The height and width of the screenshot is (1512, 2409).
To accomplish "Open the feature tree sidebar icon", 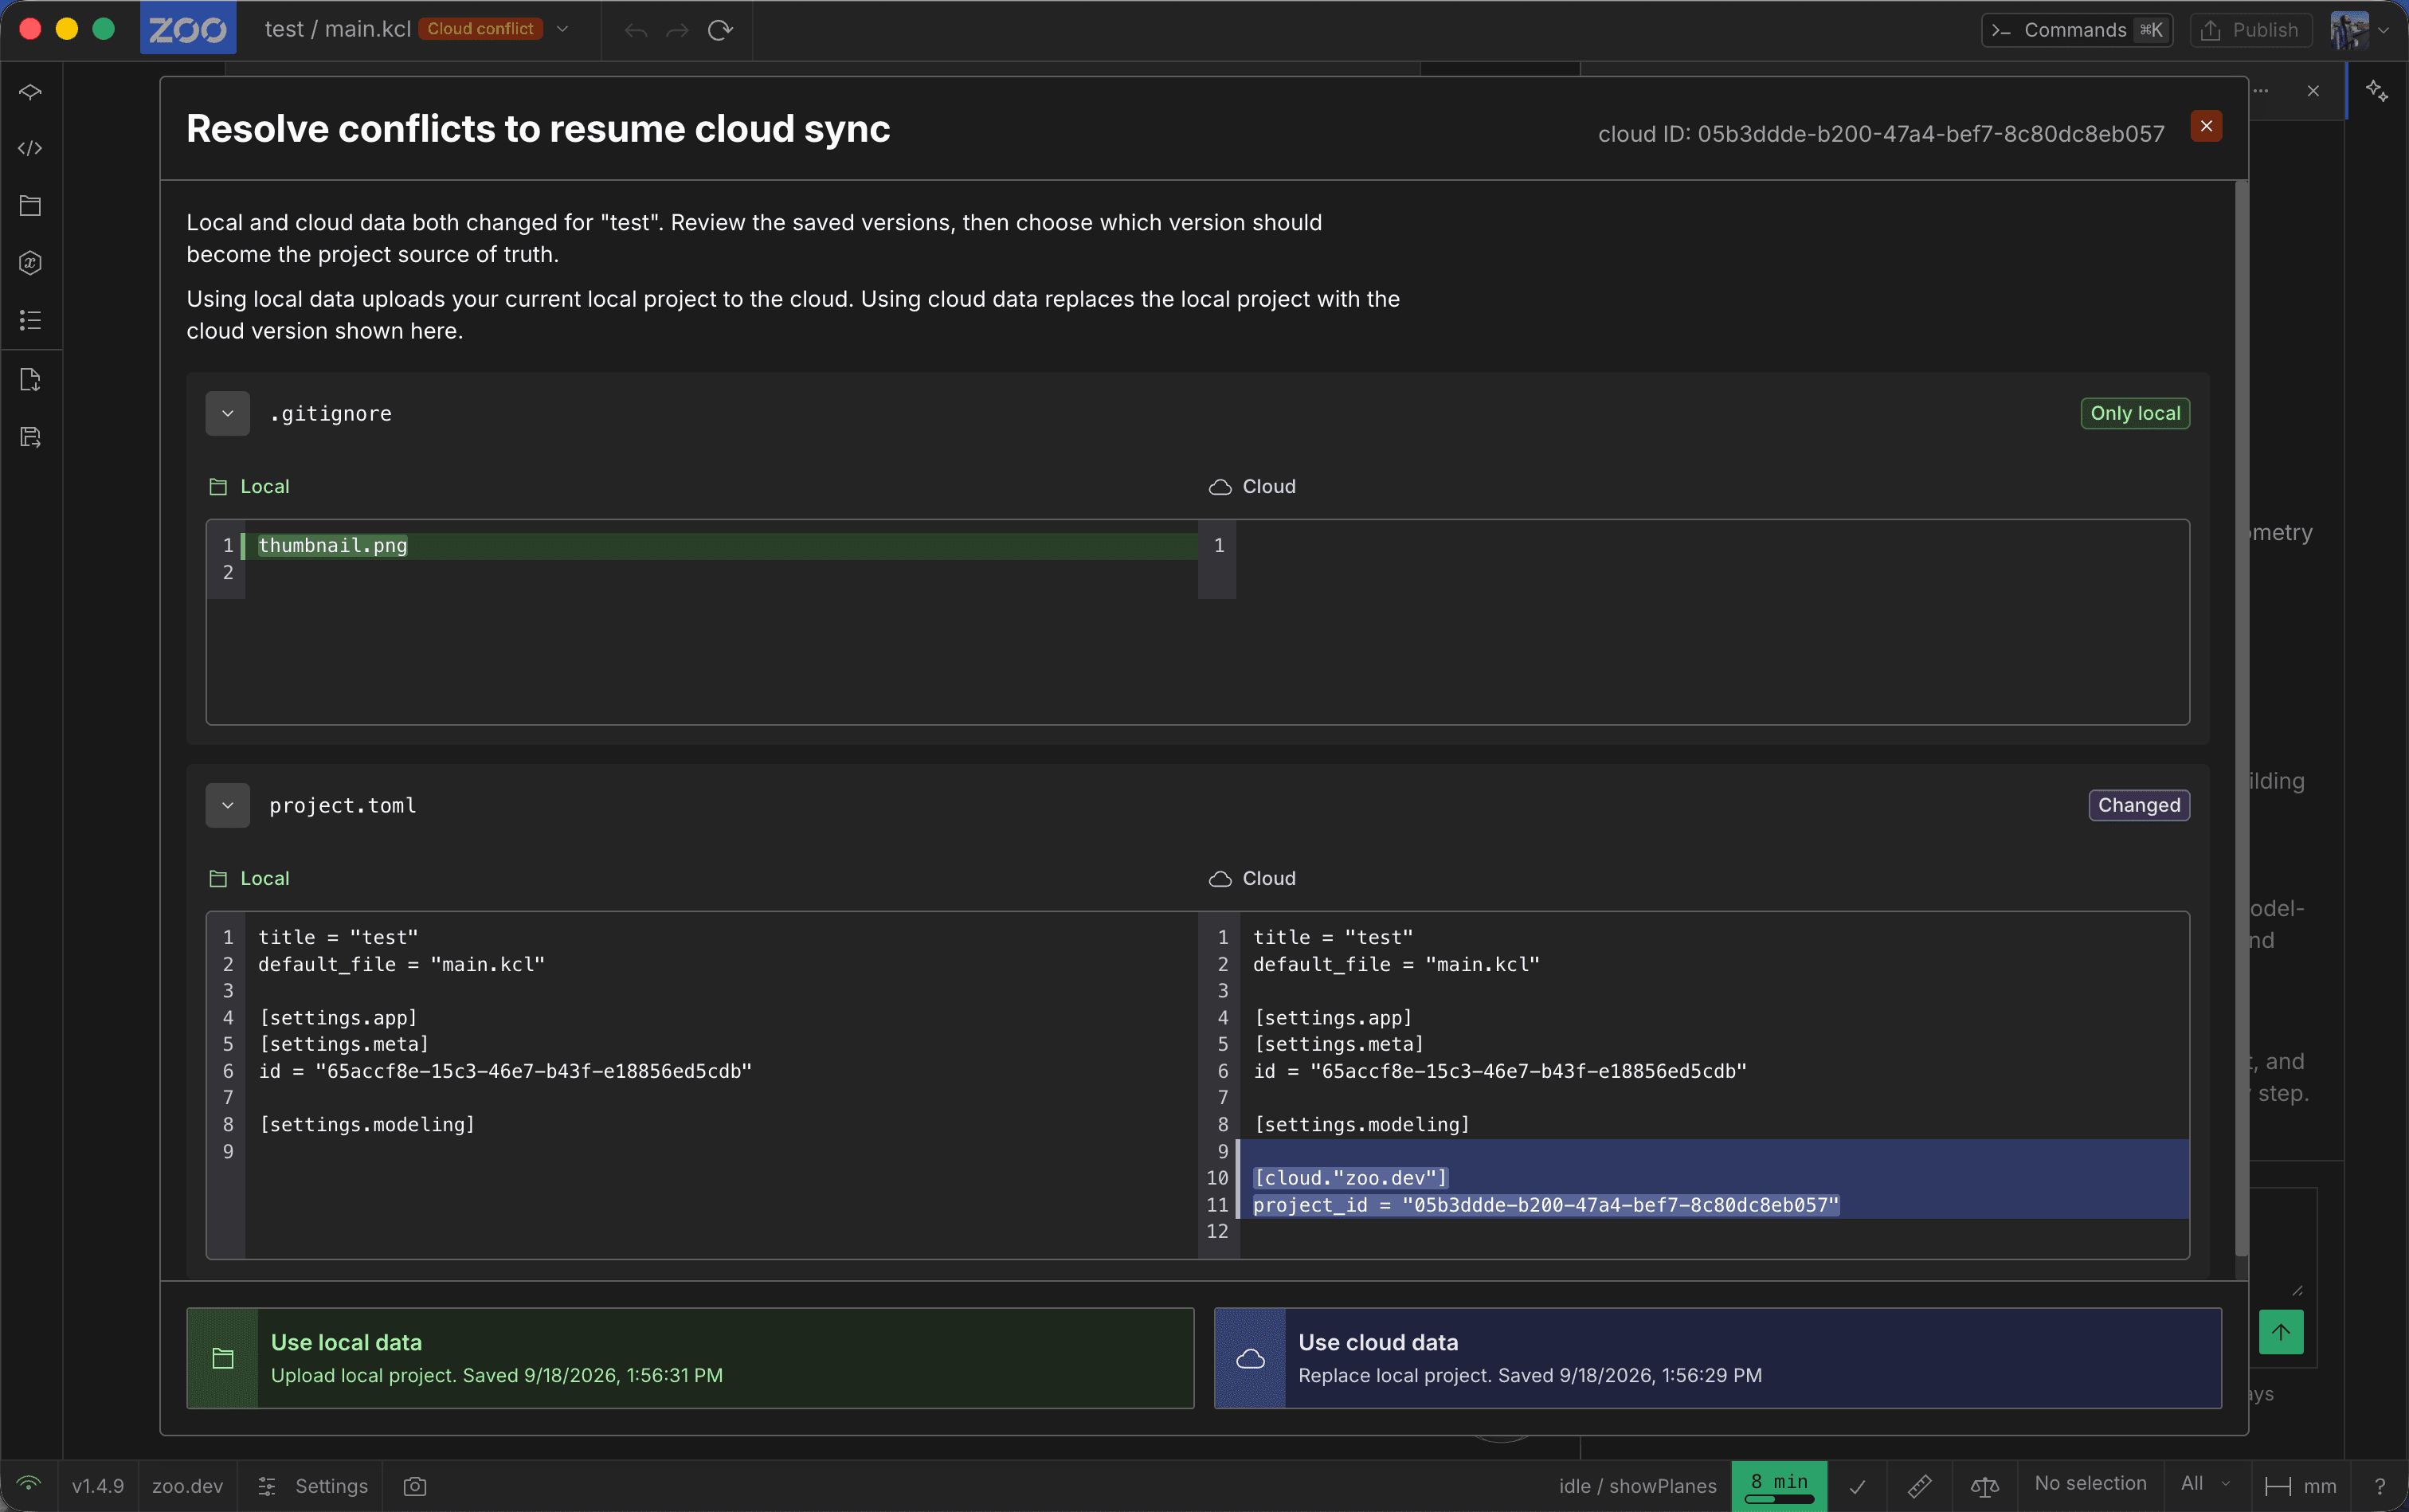I will 31,92.
